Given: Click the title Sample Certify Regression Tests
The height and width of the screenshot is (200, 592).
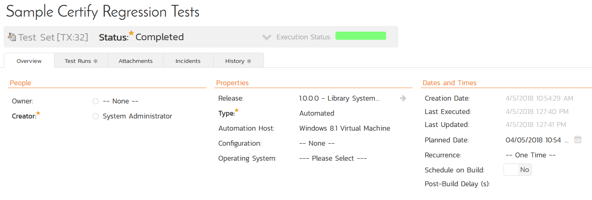Looking at the screenshot, I should click(x=103, y=12).
